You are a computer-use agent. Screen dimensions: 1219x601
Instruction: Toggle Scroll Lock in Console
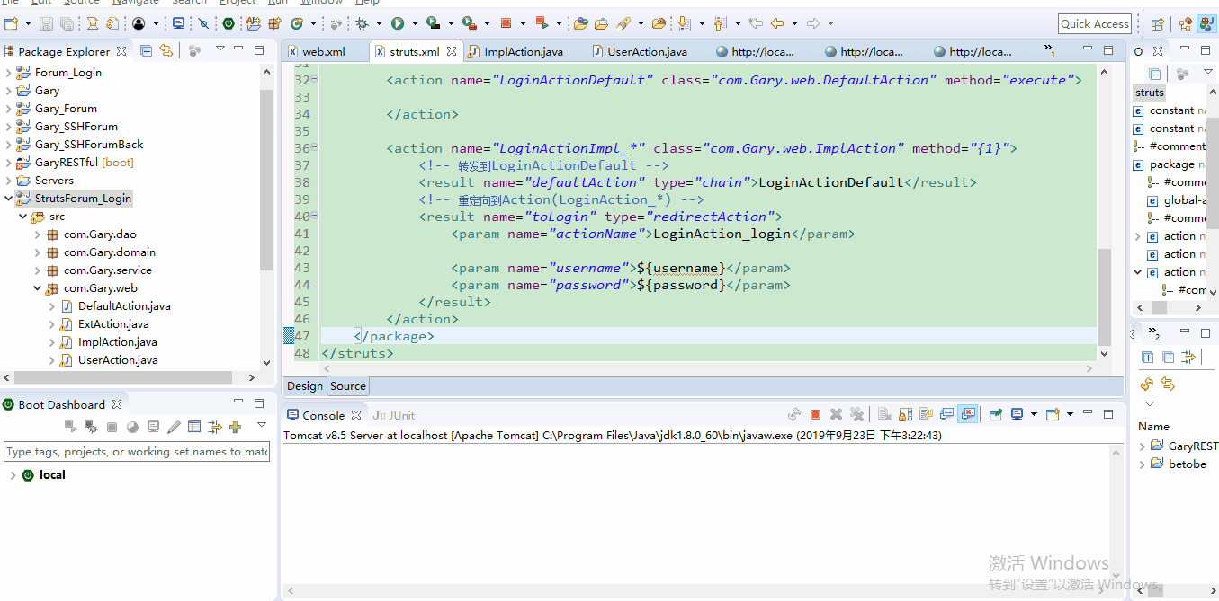pos(906,414)
